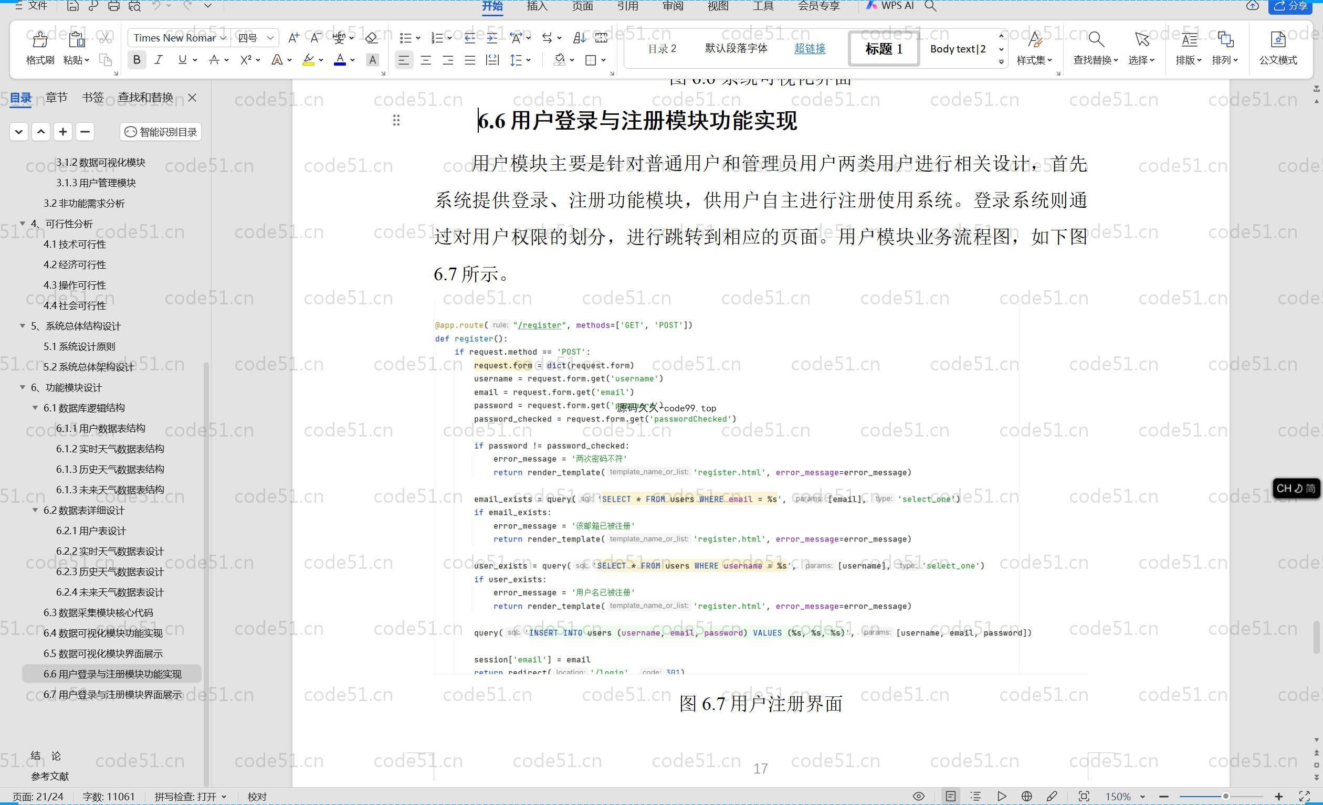Select the 标题 1 style
This screenshot has height=805, width=1323.
(x=884, y=49)
